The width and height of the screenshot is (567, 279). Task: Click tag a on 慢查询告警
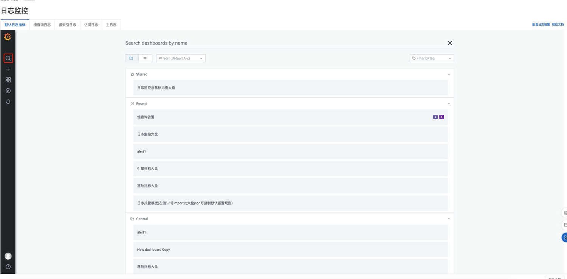(x=435, y=117)
